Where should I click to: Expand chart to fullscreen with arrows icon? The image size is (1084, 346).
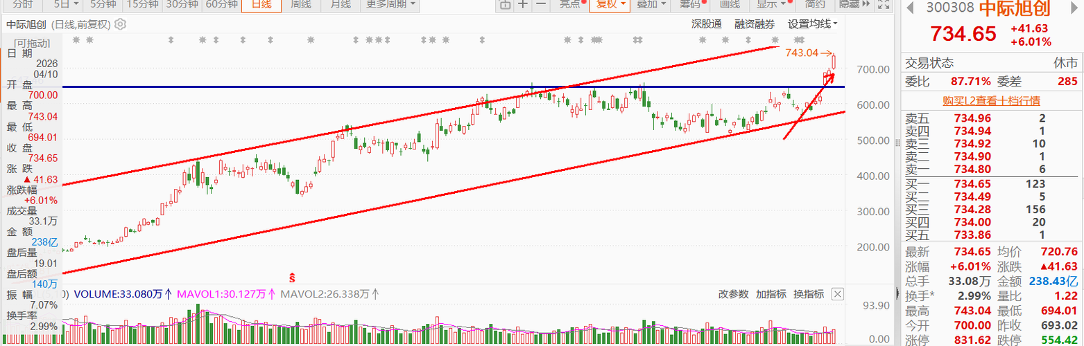[x=883, y=4]
